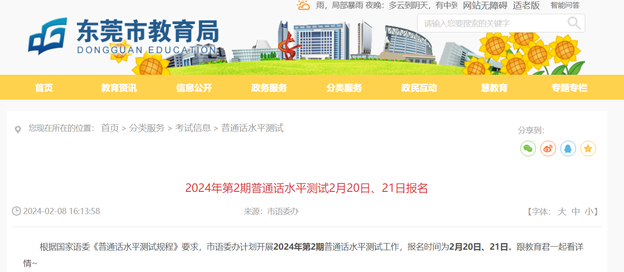
Task: Switch to the 专题专栏 section
Action: [x=569, y=88]
